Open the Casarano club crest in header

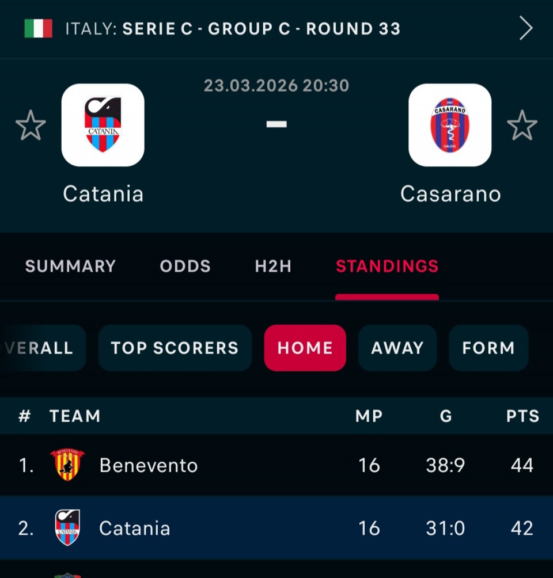coord(450,125)
